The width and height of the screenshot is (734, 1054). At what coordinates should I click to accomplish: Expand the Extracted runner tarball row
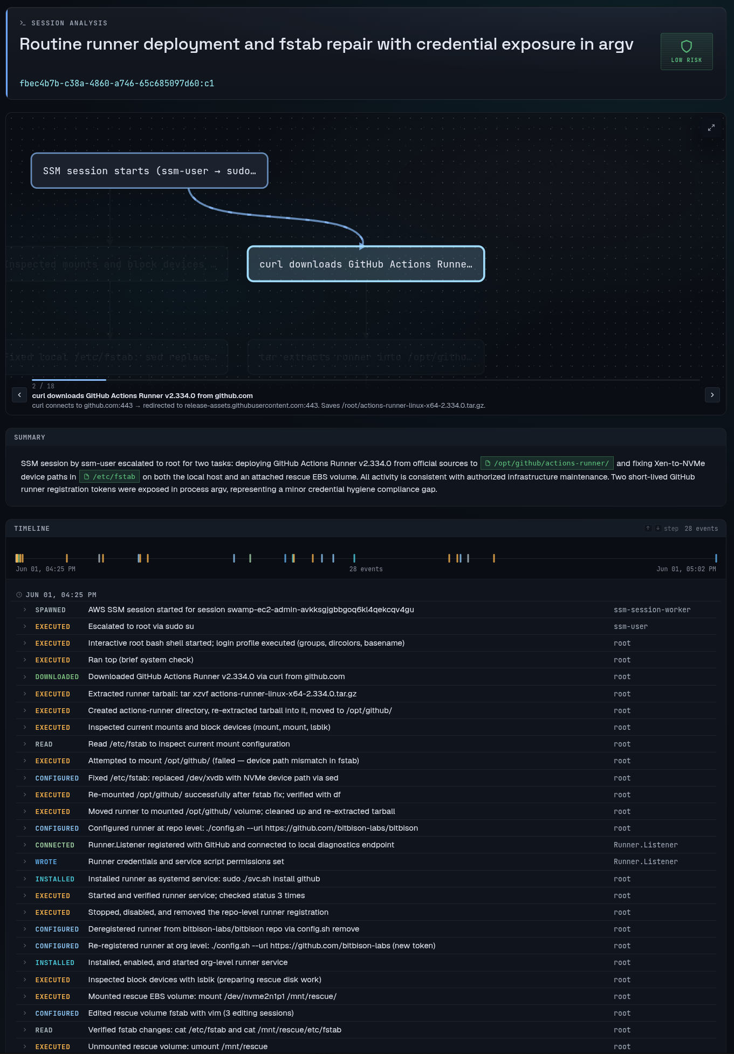click(366, 694)
